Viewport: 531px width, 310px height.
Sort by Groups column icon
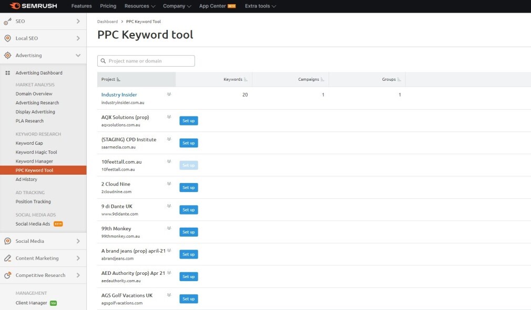click(x=399, y=79)
